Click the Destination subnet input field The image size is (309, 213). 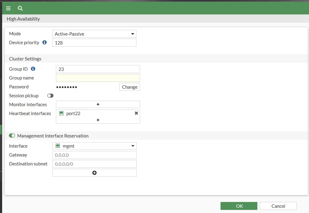coord(95,164)
